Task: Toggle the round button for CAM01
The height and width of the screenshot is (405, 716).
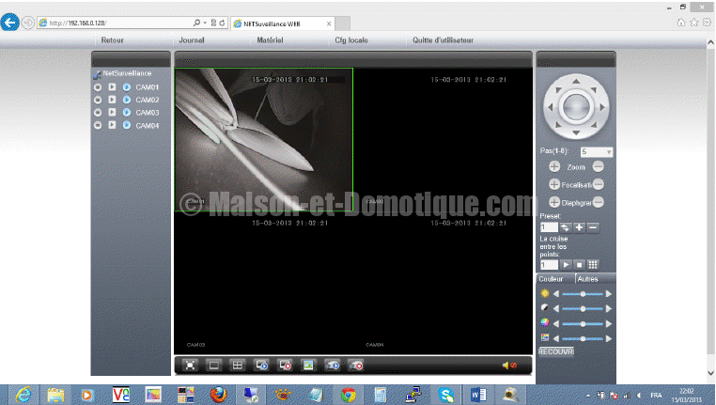Action: [x=98, y=87]
